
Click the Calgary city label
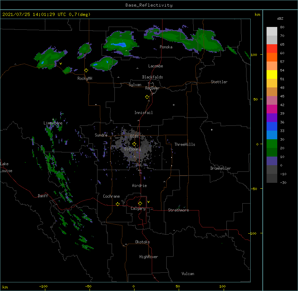click(138, 208)
